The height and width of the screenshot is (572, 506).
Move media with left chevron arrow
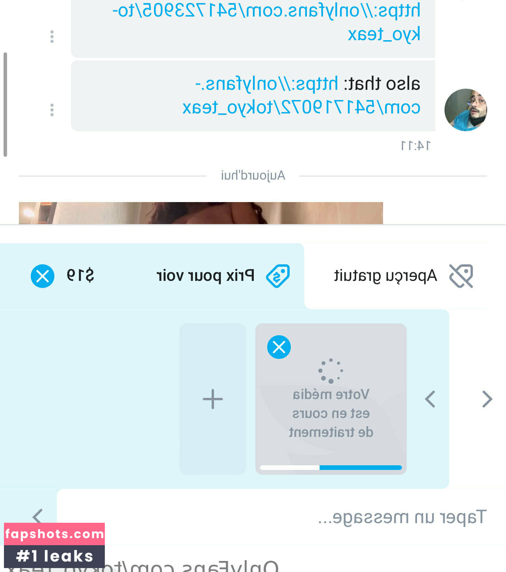pyautogui.click(x=430, y=399)
